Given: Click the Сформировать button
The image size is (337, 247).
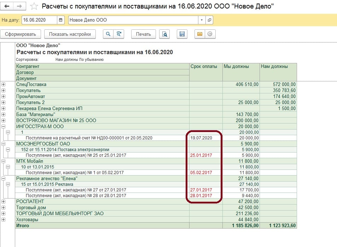Looking at the screenshot, I should coord(21,34).
